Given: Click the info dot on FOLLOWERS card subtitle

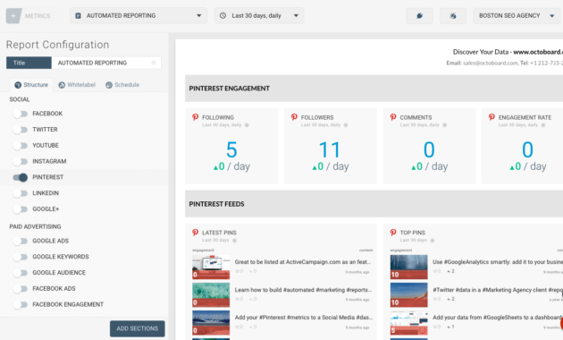Looking at the screenshot, I should point(346,125).
